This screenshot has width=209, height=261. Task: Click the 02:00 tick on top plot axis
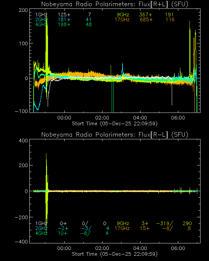coord(102,117)
